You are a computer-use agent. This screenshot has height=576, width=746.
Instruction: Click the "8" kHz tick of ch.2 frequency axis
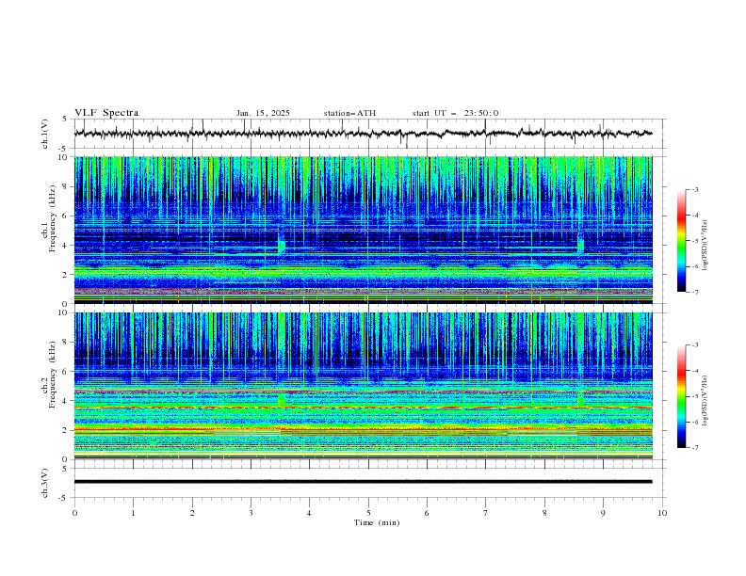tap(66, 343)
